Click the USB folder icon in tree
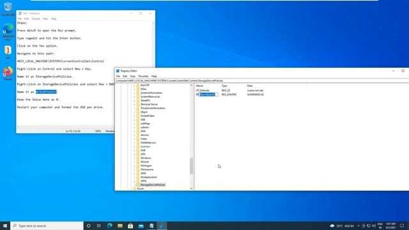Screen dimensions: 409x230 138,119
